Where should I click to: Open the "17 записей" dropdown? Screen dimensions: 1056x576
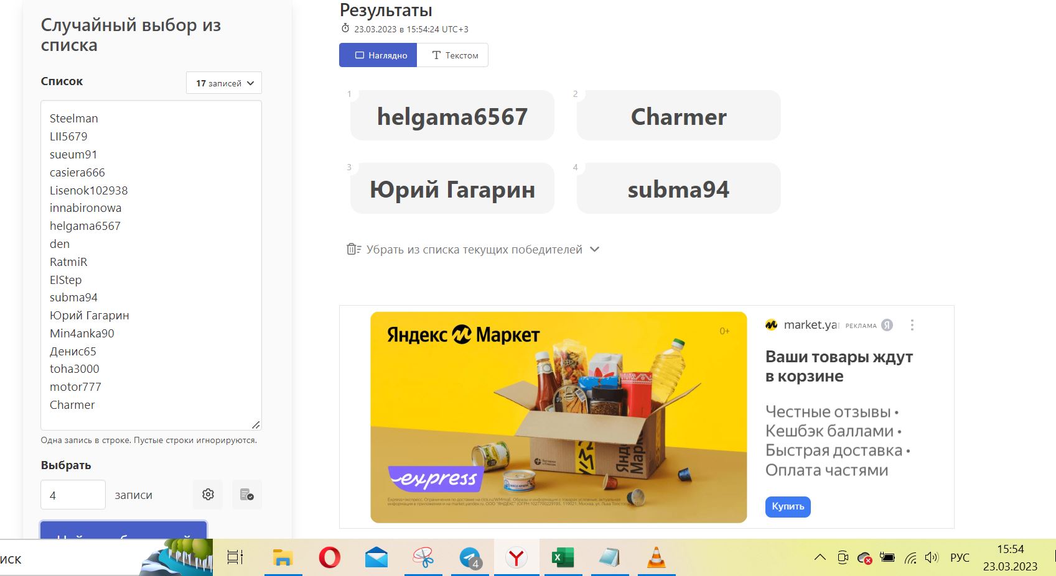pyautogui.click(x=224, y=83)
